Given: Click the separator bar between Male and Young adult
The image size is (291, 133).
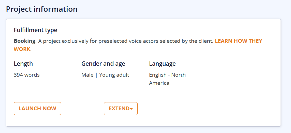Looking at the screenshot, I should tap(96, 75).
